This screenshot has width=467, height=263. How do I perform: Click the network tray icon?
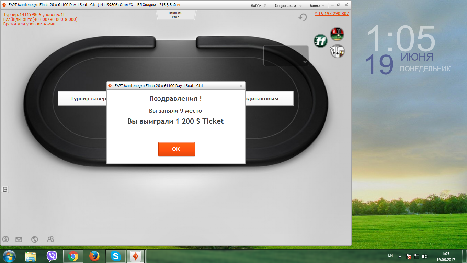(x=417, y=256)
